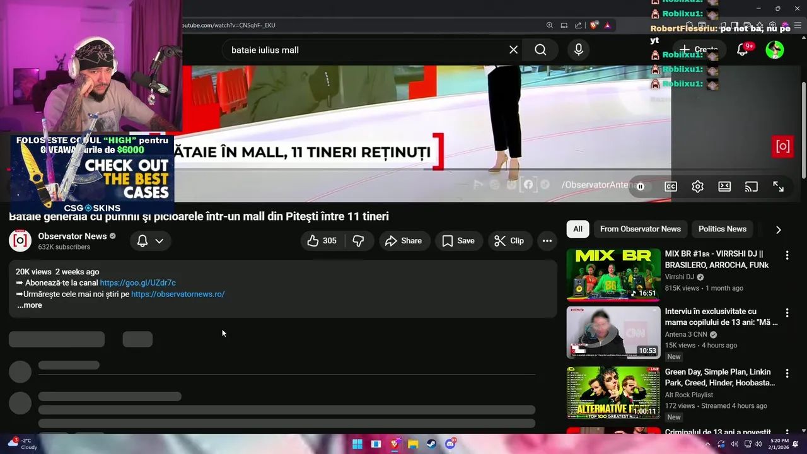The width and height of the screenshot is (807, 454).
Task: Enter full screen on video player
Action: click(x=779, y=187)
